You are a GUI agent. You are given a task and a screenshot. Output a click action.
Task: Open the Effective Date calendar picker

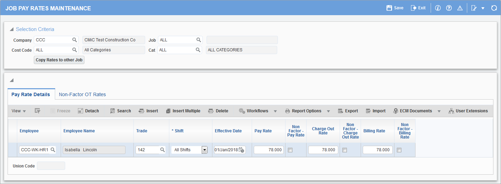[x=241, y=150]
